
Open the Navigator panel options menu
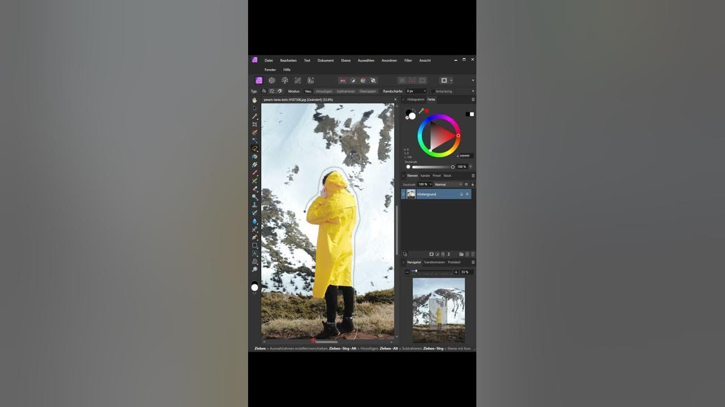tap(473, 262)
